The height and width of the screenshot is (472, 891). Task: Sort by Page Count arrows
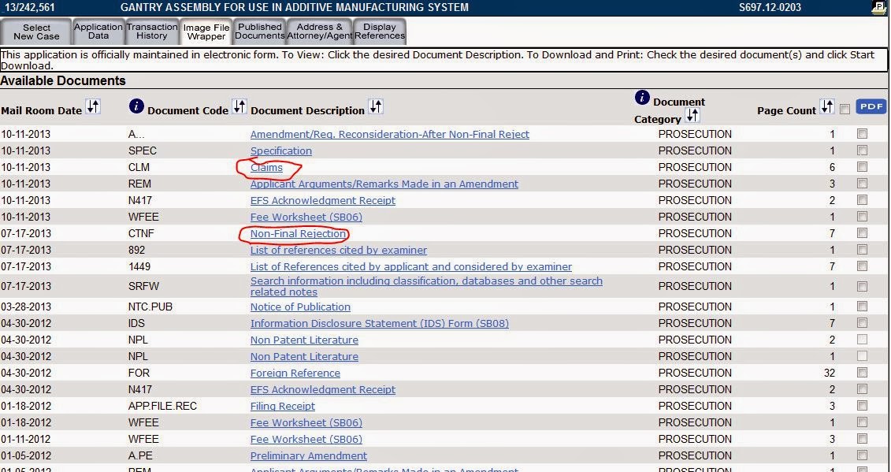[x=826, y=106]
